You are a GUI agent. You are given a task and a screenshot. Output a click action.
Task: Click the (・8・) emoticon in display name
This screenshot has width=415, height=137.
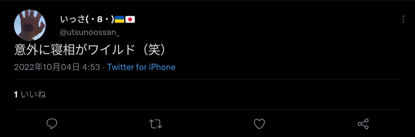click(x=100, y=19)
